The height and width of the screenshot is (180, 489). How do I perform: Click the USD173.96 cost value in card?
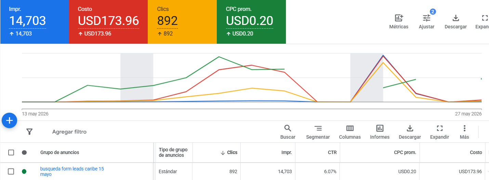(108, 21)
